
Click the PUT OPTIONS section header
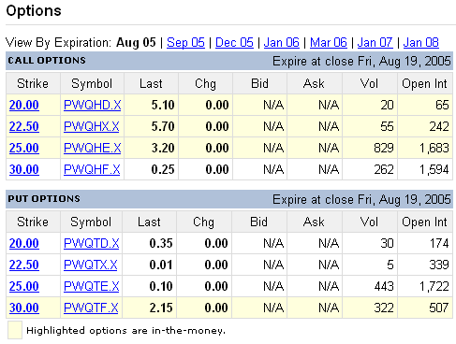click(x=44, y=199)
